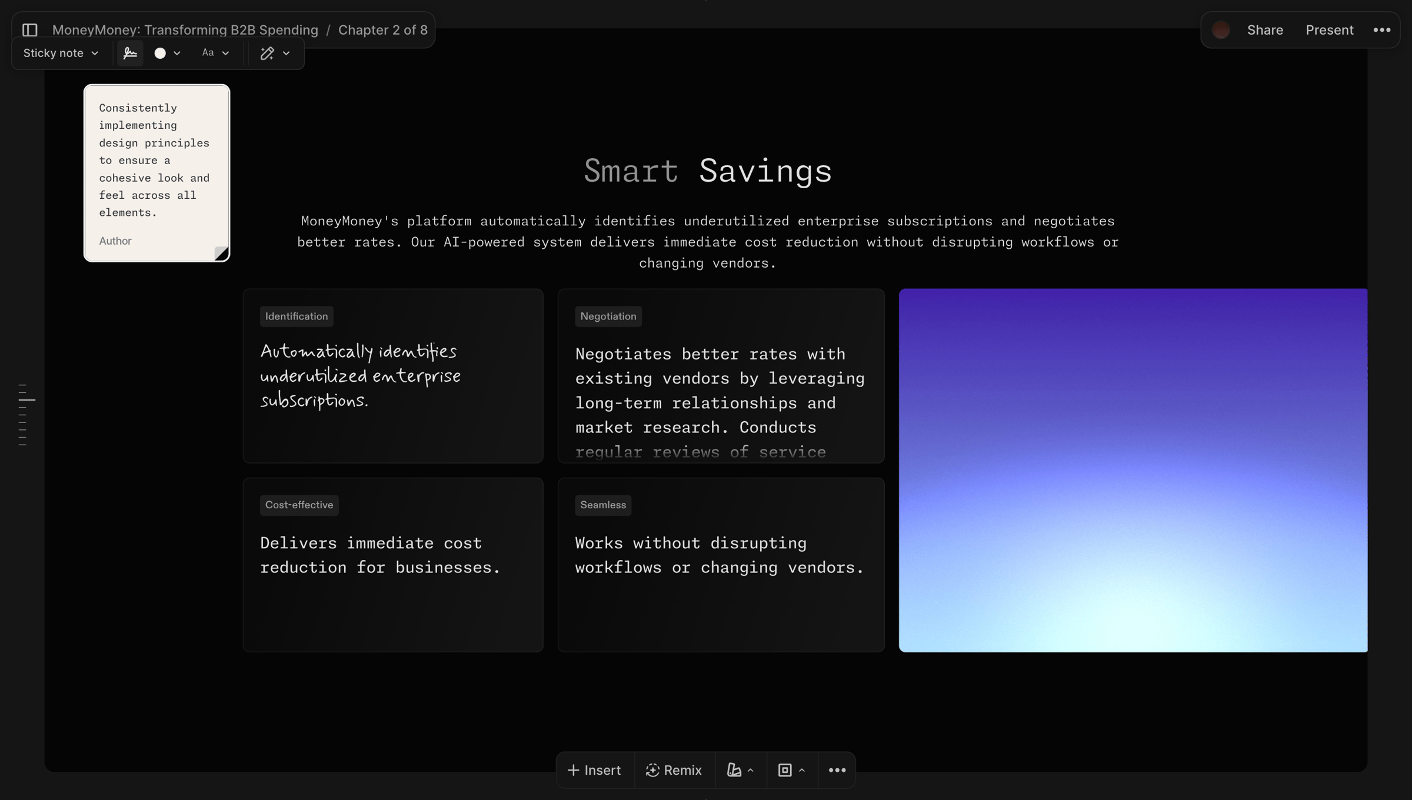
Task: Click the active chapter marker in left navigation
Action: click(27, 400)
